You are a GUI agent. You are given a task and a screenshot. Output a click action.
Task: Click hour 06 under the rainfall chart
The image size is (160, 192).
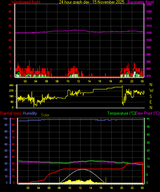point(49,188)
